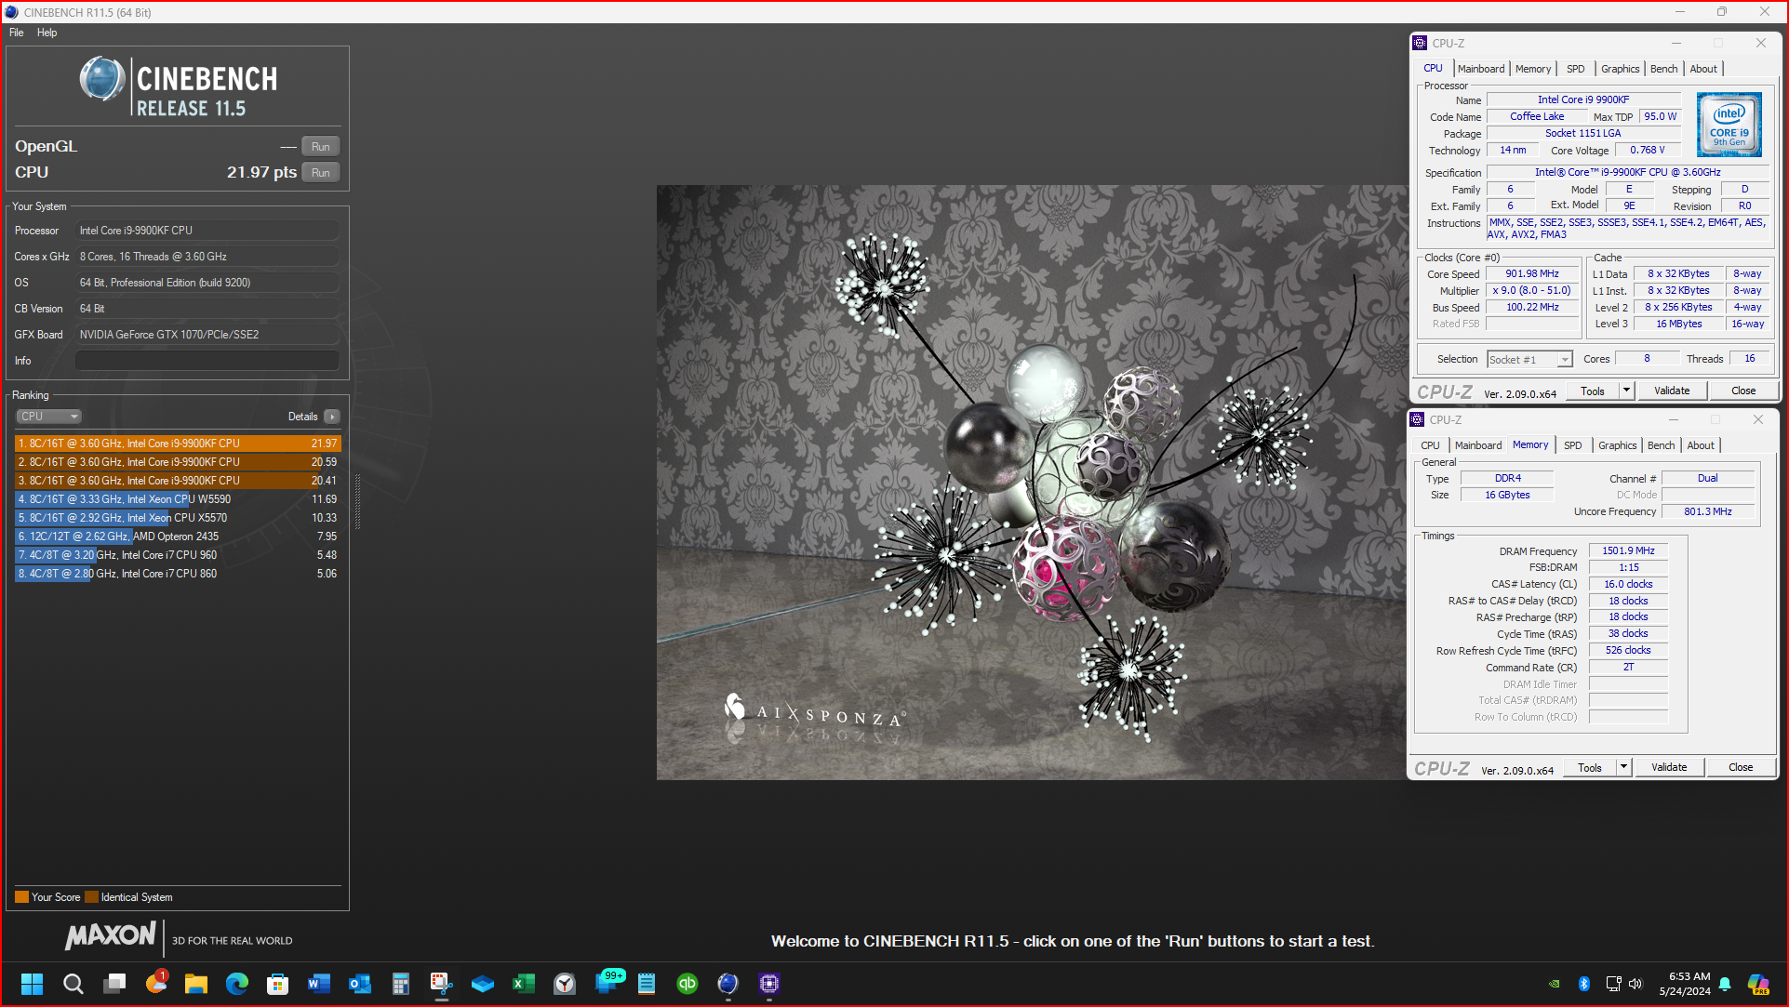The height and width of the screenshot is (1007, 1789).
Task: Select ranking row with score 20.41
Action: 178,481
